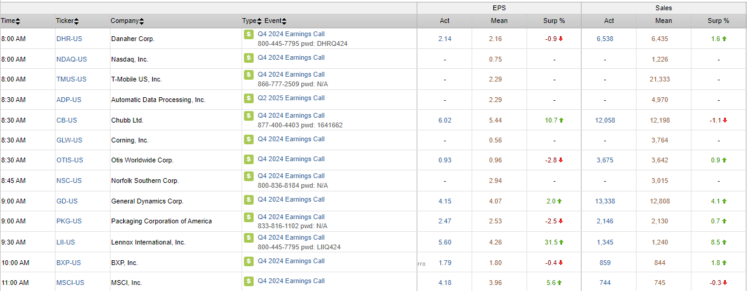Screen dimensions: 747x291
Task: Click the earnings icon in MSCI, Inc. row
Action: tap(248, 281)
